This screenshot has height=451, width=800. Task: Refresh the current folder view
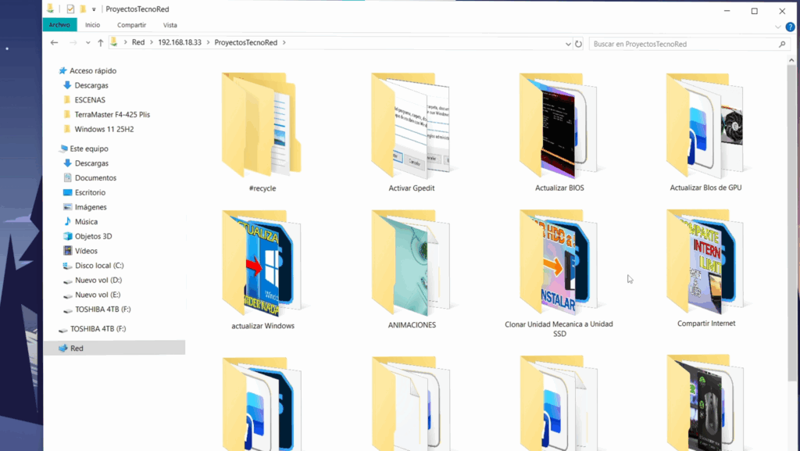pyautogui.click(x=578, y=44)
